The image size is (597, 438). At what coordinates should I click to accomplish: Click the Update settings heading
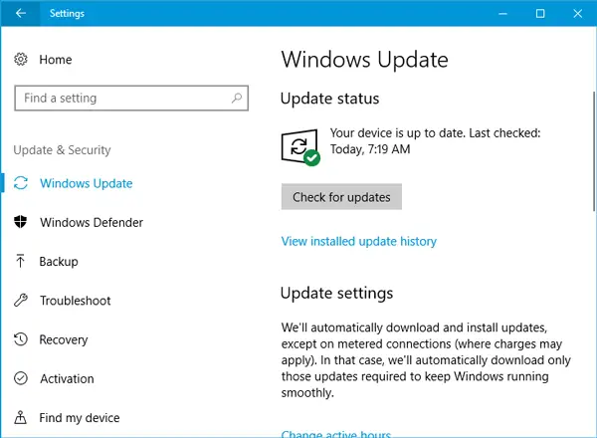click(x=336, y=294)
